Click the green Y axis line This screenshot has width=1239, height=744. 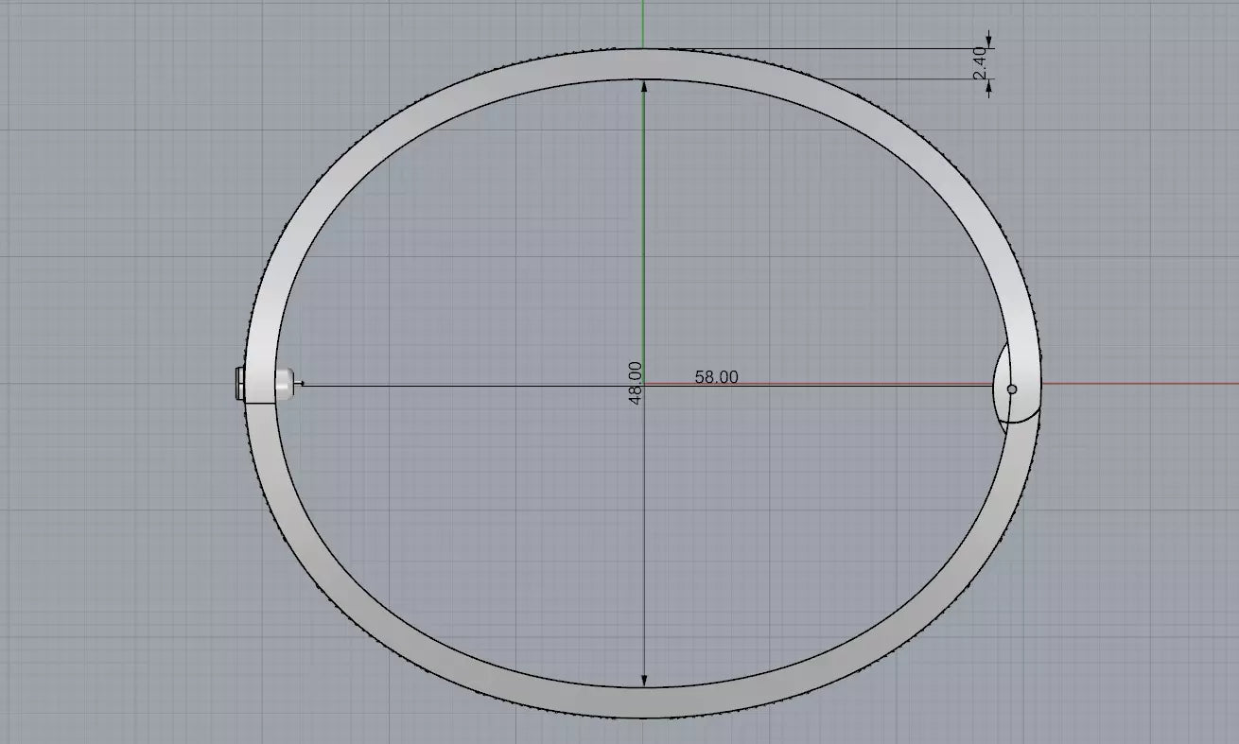(x=643, y=189)
